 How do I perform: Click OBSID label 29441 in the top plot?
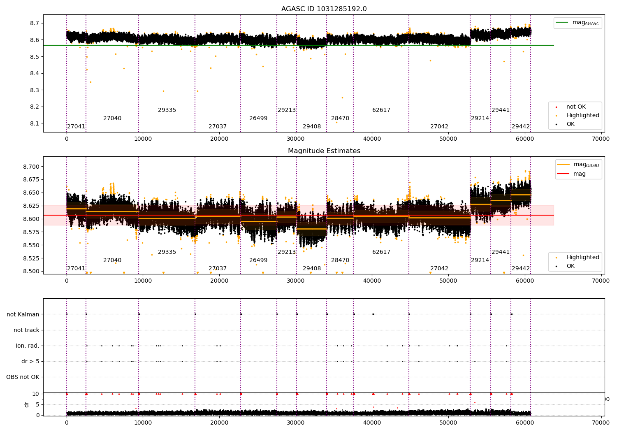point(501,110)
